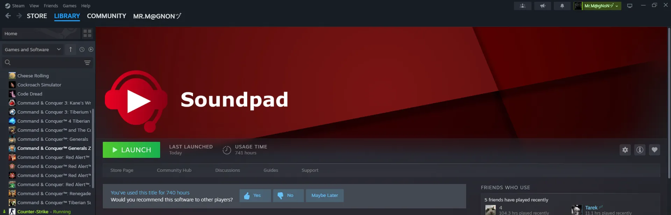Open the Soundpad Store Page link
Screen dimensions: 671x215
coord(122,170)
